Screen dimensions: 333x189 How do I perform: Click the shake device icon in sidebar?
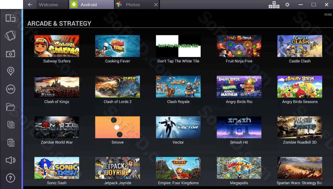coord(10,36)
